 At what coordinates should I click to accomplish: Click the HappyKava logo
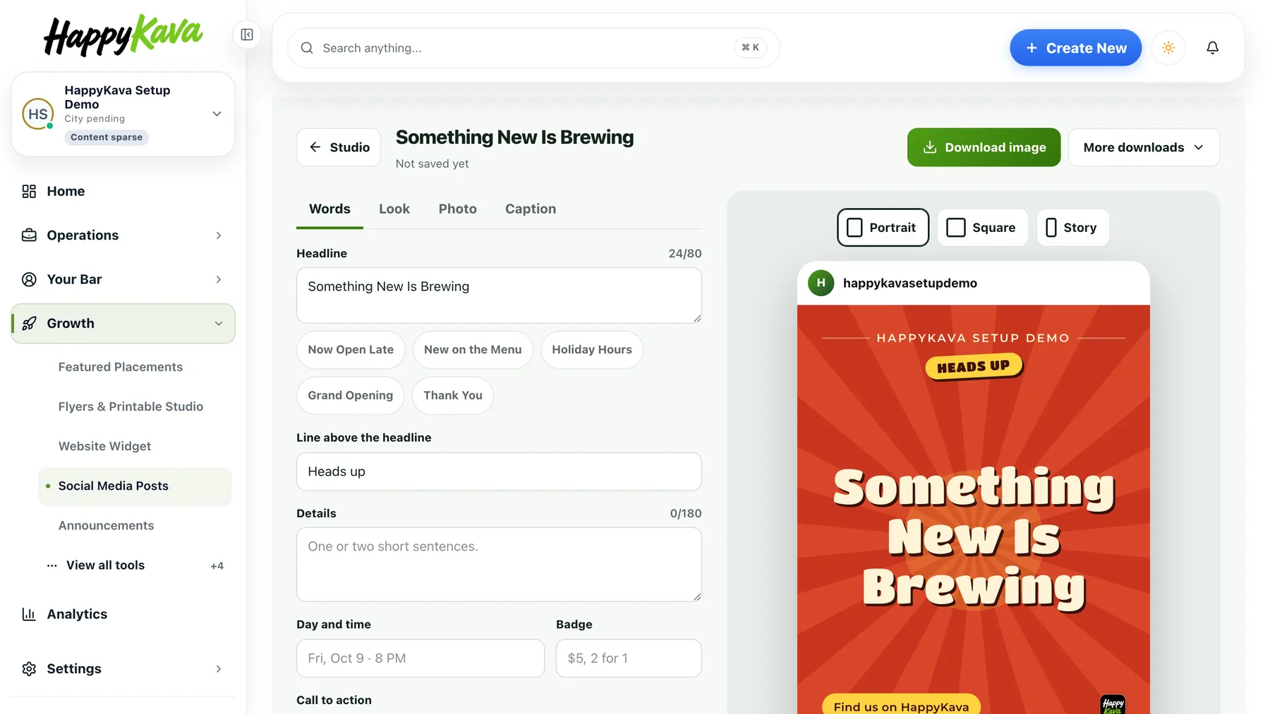123,35
